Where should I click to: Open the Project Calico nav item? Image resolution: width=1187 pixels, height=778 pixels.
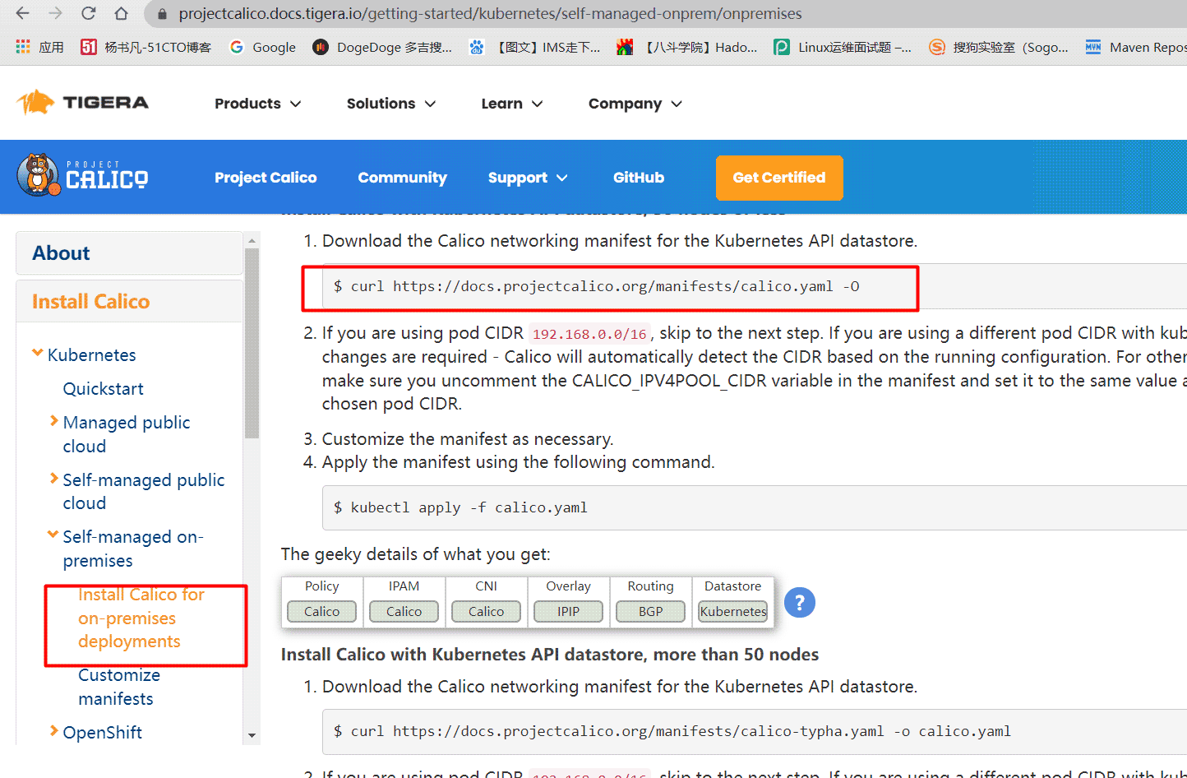click(266, 178)
